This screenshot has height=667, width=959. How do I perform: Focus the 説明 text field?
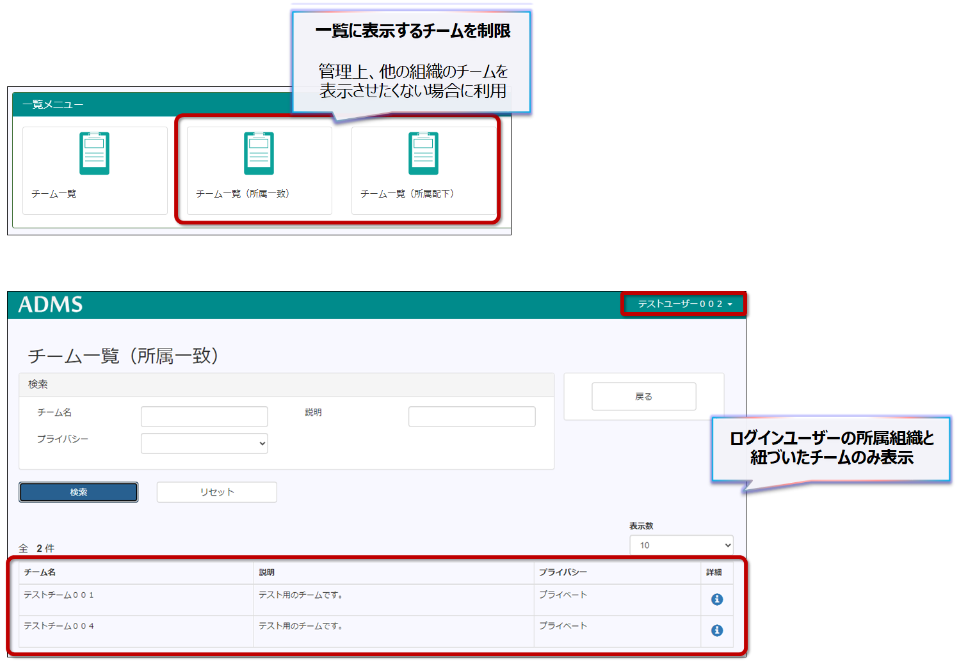point(472,416)
